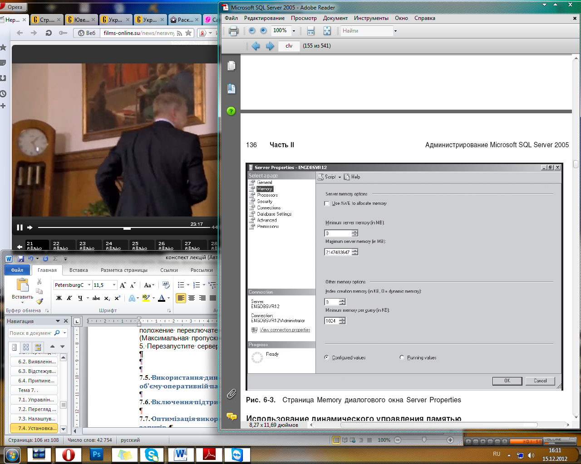Open the Bookmarks panel in Reader

coord(231,88)
